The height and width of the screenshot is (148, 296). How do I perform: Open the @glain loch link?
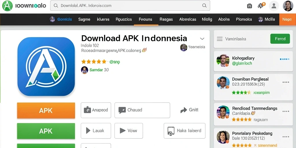(x=242, y=63)
